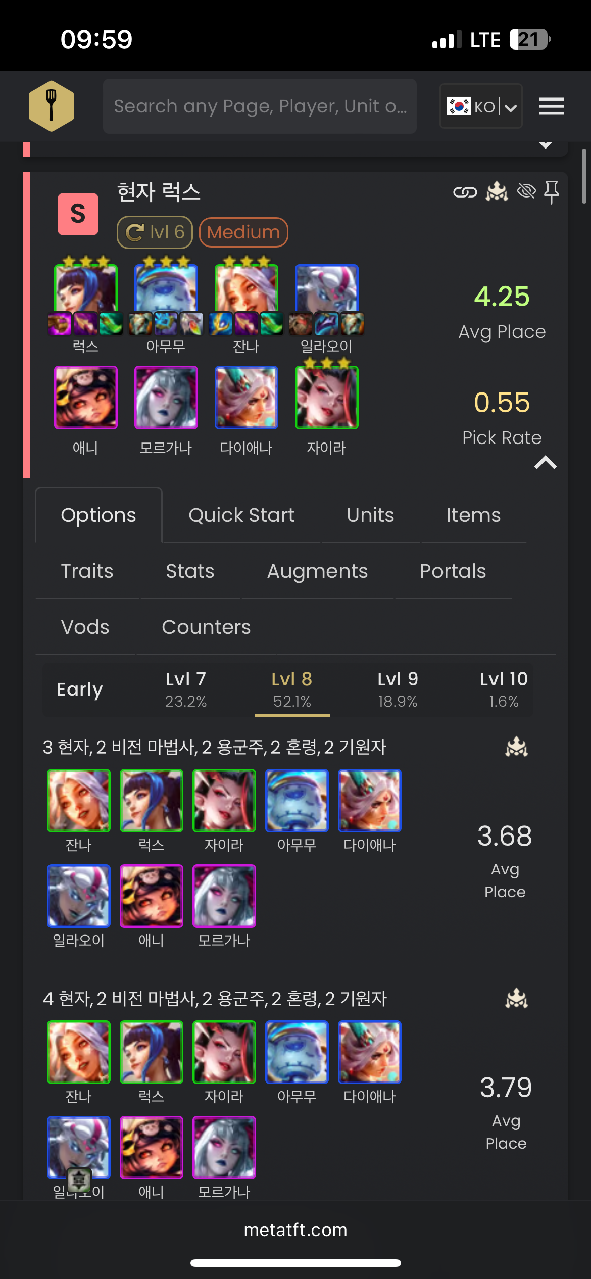Open builder icon for 4 현자 variation
Viewport: 591px width, 1279px height.
pos(516,998)
